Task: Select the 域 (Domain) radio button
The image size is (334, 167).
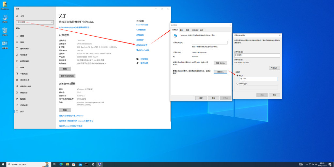Action: coord(237,75)
